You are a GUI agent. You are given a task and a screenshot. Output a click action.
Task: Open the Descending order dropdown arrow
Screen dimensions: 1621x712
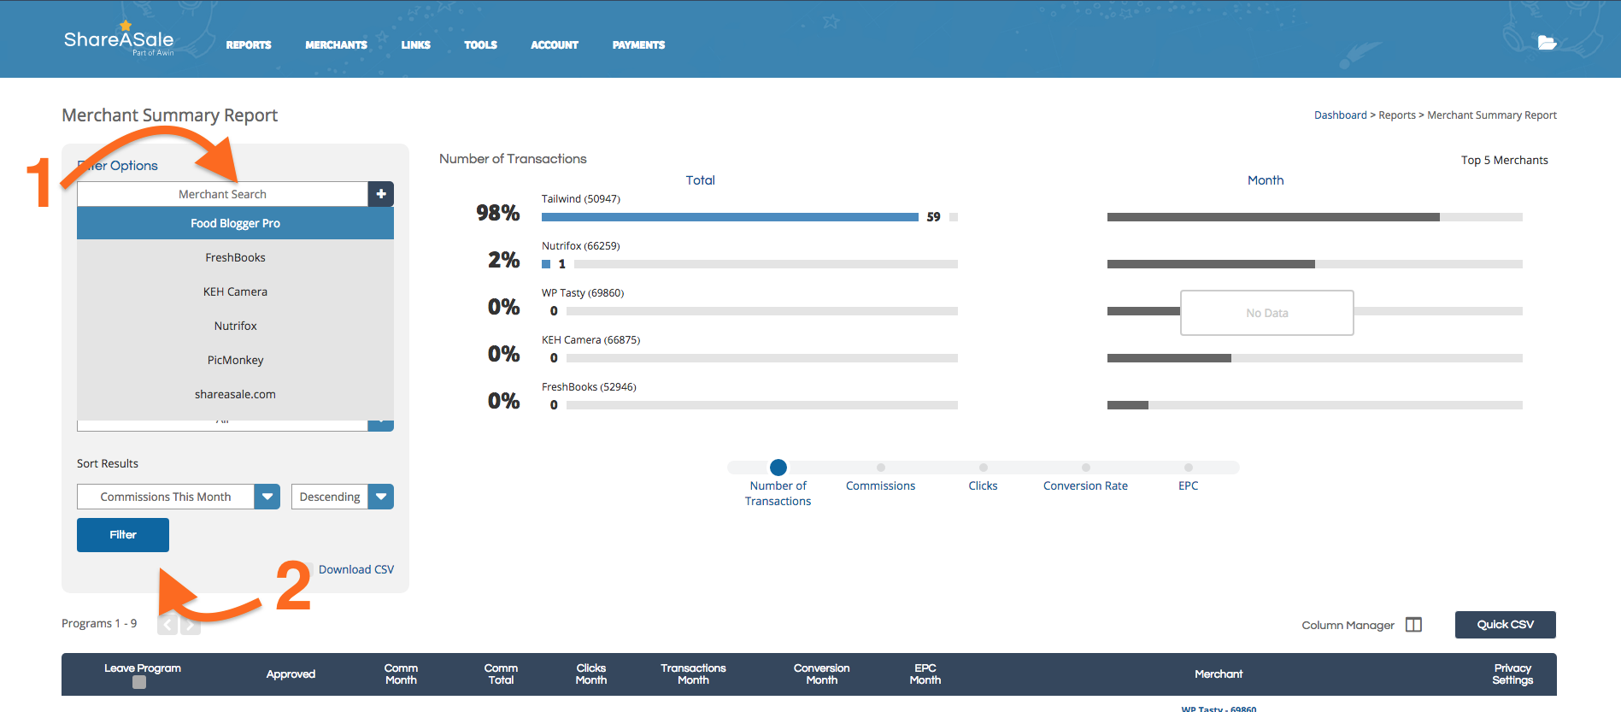381,497
